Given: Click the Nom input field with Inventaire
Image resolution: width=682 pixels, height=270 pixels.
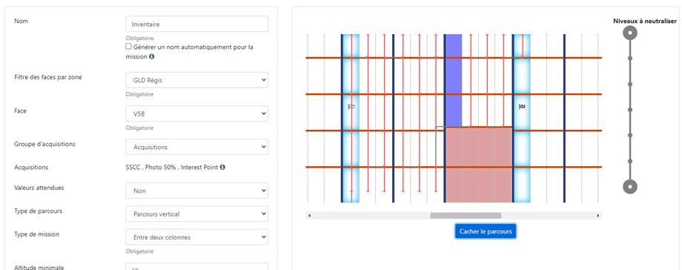Looking at the screenshot, I should 196,24.
